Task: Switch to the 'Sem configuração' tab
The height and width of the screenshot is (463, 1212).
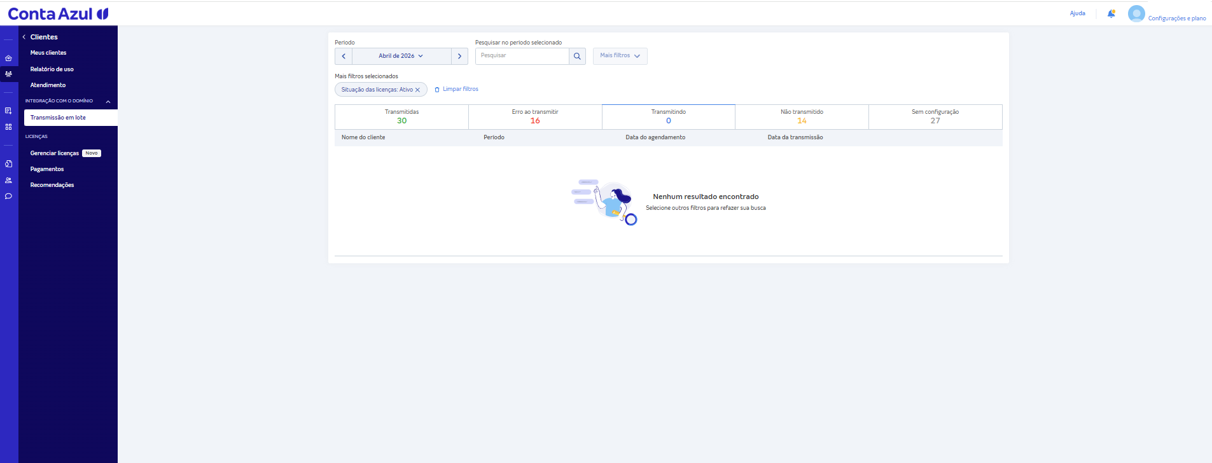Action: [935, 116]
